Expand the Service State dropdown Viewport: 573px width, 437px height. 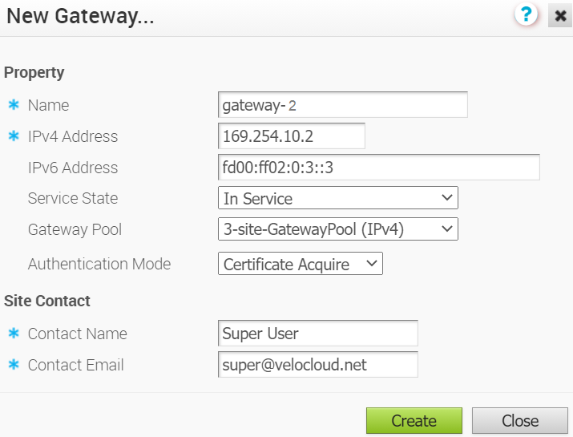(337, 198)
